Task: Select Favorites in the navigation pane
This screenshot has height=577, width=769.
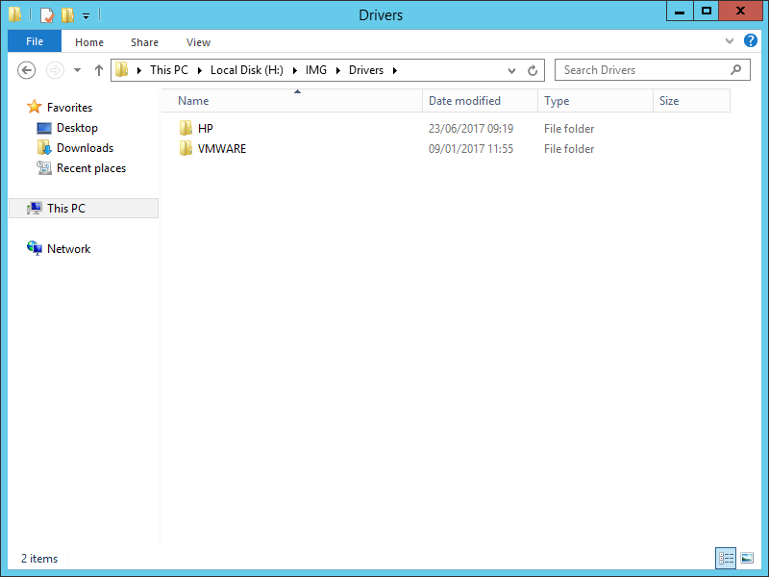Action: tap(69, 108)
